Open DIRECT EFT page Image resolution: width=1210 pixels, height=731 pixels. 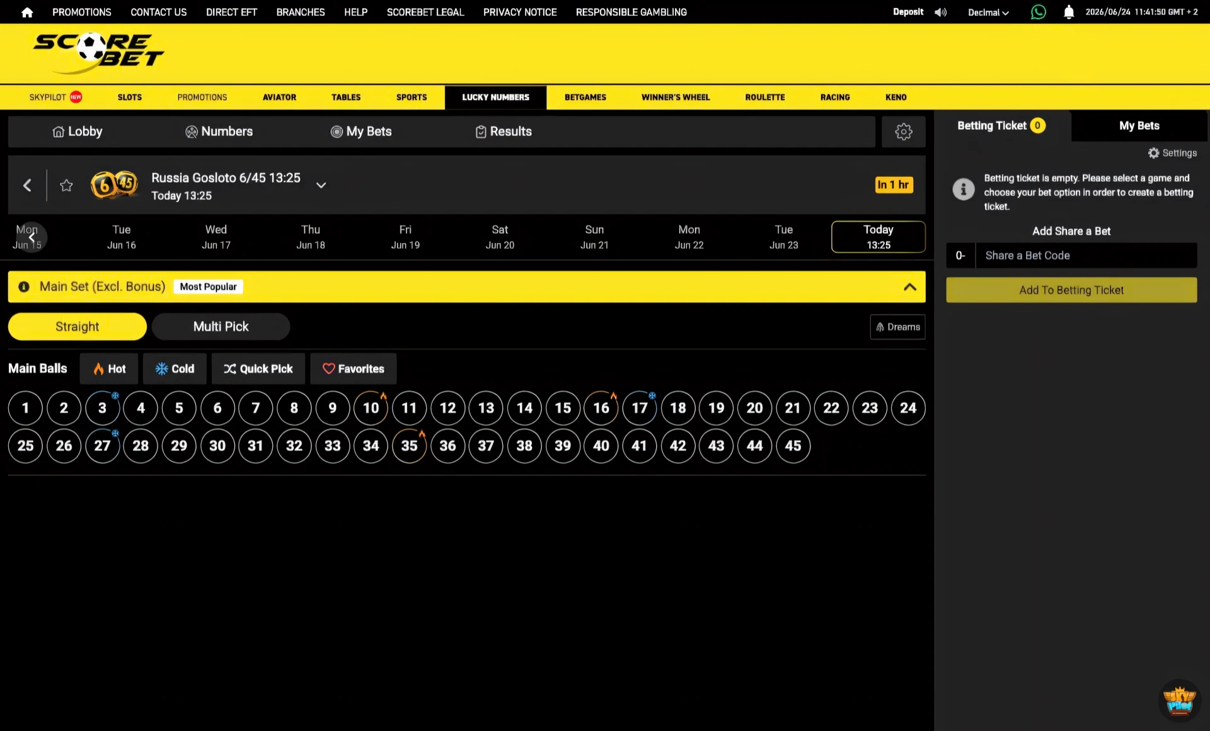pos(231,12)
